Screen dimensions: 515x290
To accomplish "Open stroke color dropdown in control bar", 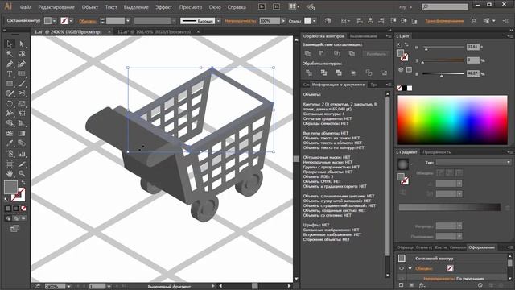I will (x=71, y=20).
